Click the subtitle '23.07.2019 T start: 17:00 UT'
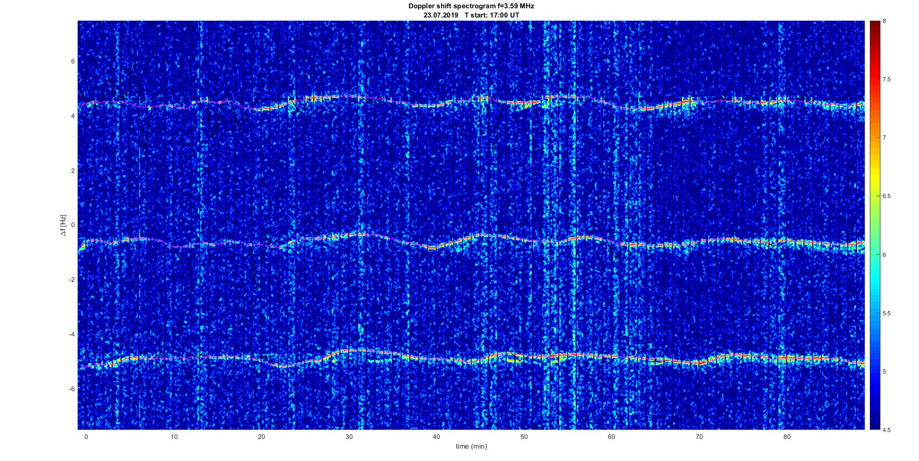919x461 pixels. coord(471,15)
